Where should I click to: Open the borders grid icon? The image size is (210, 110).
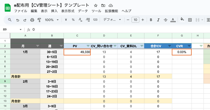pos(190,20)
